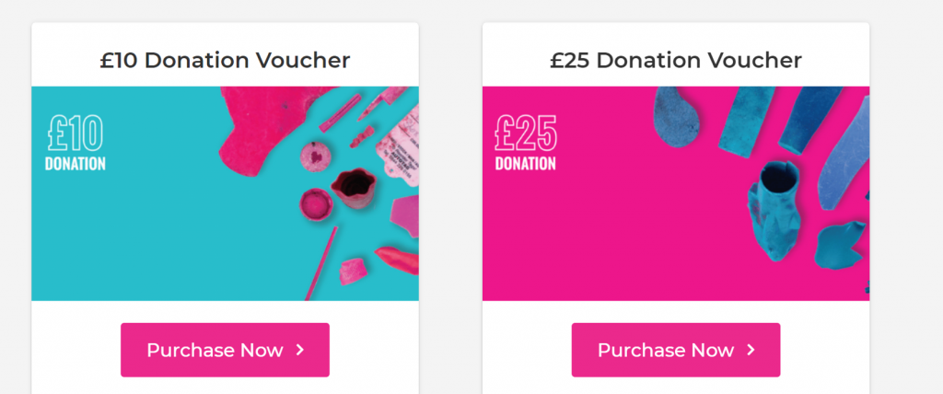Click the red lipstick-shaped item on teal voucher
Viewport: 943px width, 394px height.
coord(397,260)
